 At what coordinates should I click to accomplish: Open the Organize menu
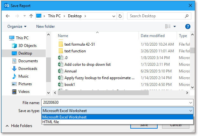click(x=17, y=26)
